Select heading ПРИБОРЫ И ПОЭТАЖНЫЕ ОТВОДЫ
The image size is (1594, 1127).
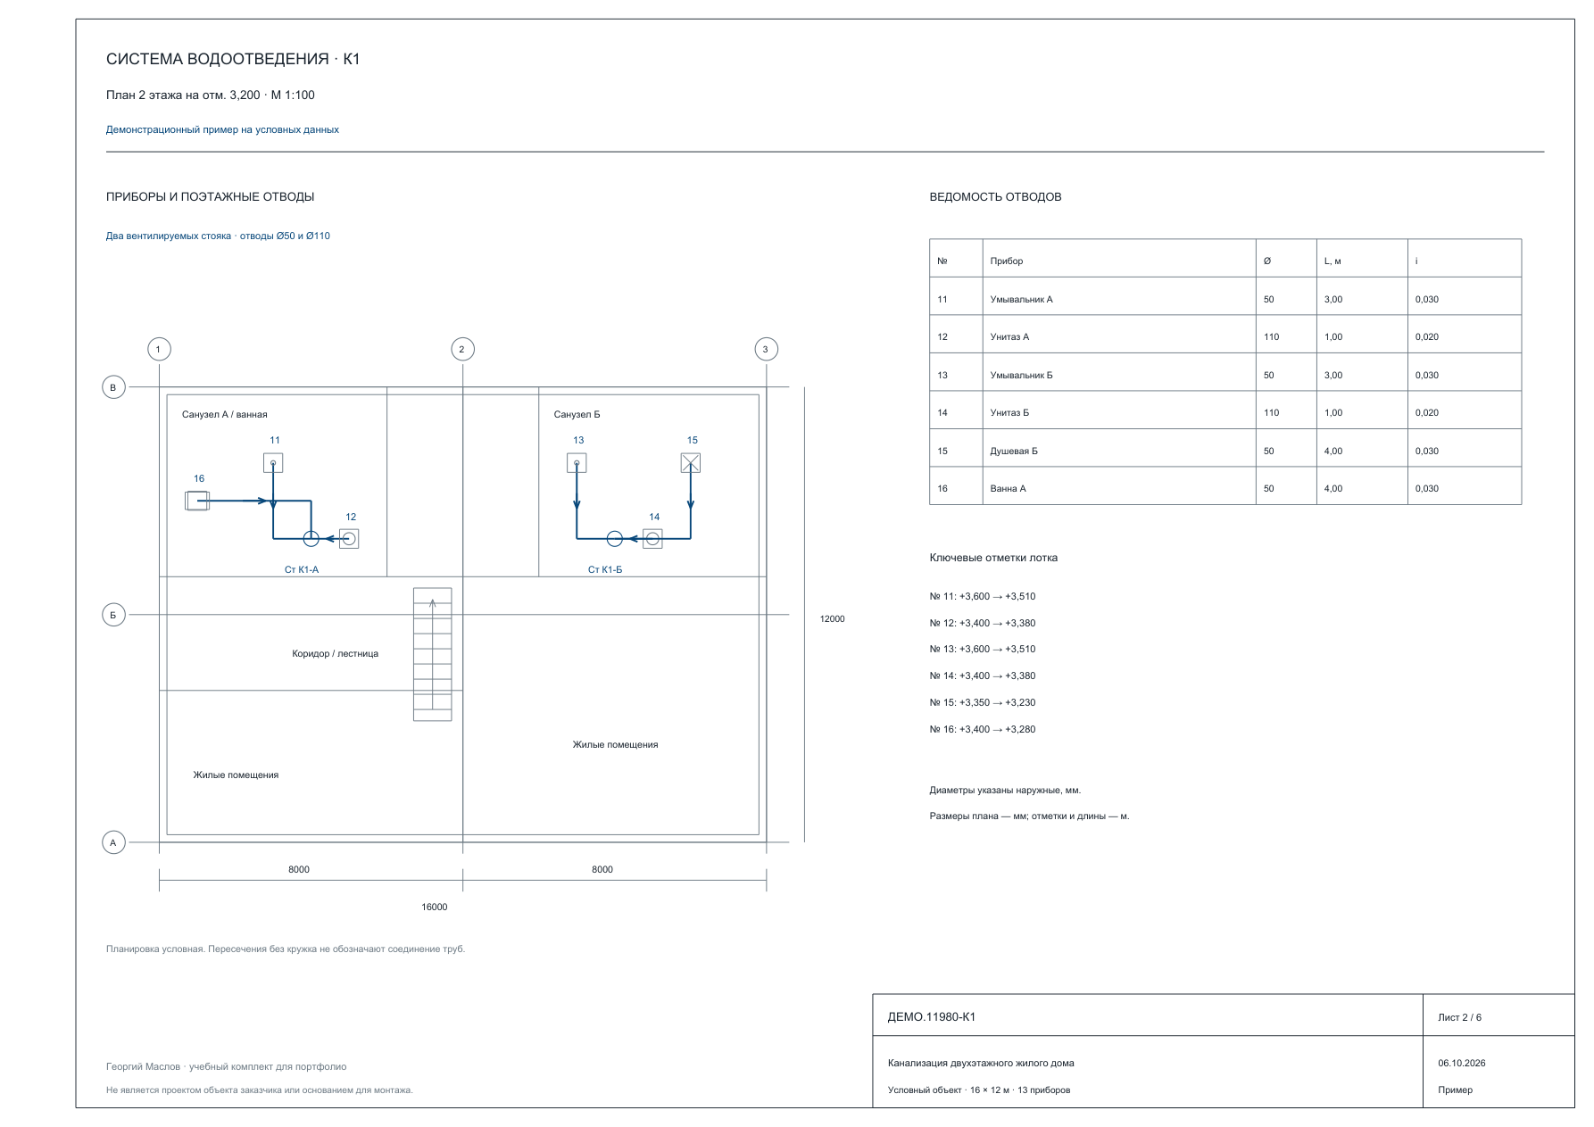pos(211,197)
